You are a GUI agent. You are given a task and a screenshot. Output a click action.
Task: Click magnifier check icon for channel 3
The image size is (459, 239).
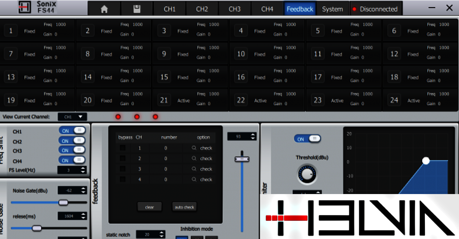tap(194, 169)
